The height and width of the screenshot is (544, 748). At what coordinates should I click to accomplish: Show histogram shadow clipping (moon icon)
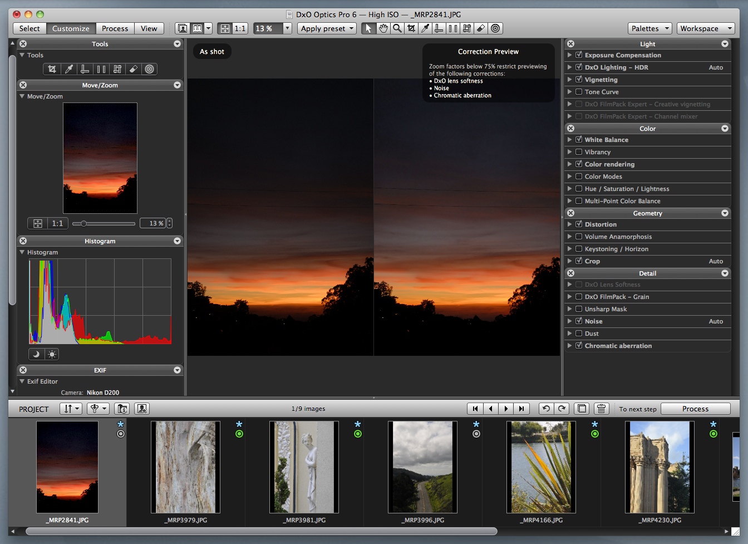point(36,354)
